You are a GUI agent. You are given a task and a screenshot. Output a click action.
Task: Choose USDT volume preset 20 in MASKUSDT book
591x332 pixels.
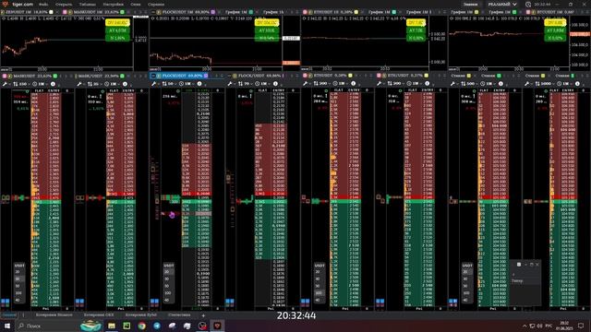point(18,272)
